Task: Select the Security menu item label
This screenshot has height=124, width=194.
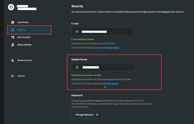Action: pos(22,30)
